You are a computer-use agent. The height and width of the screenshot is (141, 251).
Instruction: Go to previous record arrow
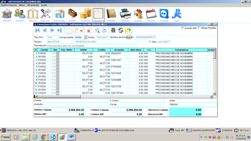coord(45,30)
